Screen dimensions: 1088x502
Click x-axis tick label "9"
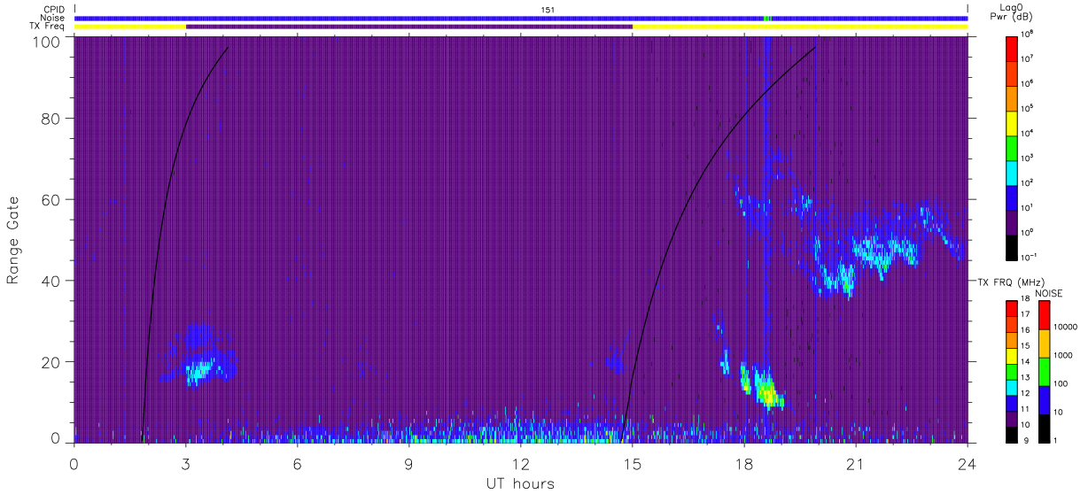click(x=409, y=463)
